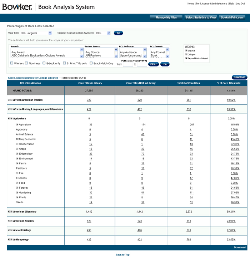Select API Reviews in Review Source list

pyautogui.click(x=93, y=56)
